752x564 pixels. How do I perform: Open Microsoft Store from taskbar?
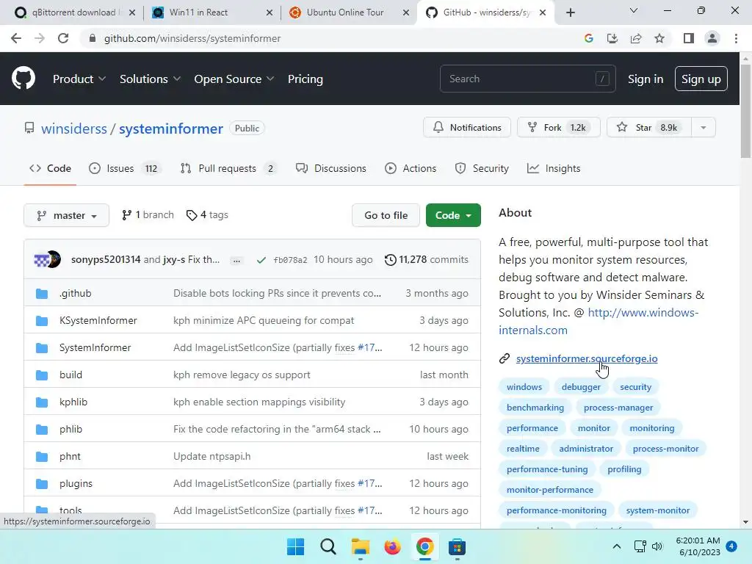(457, 546)
